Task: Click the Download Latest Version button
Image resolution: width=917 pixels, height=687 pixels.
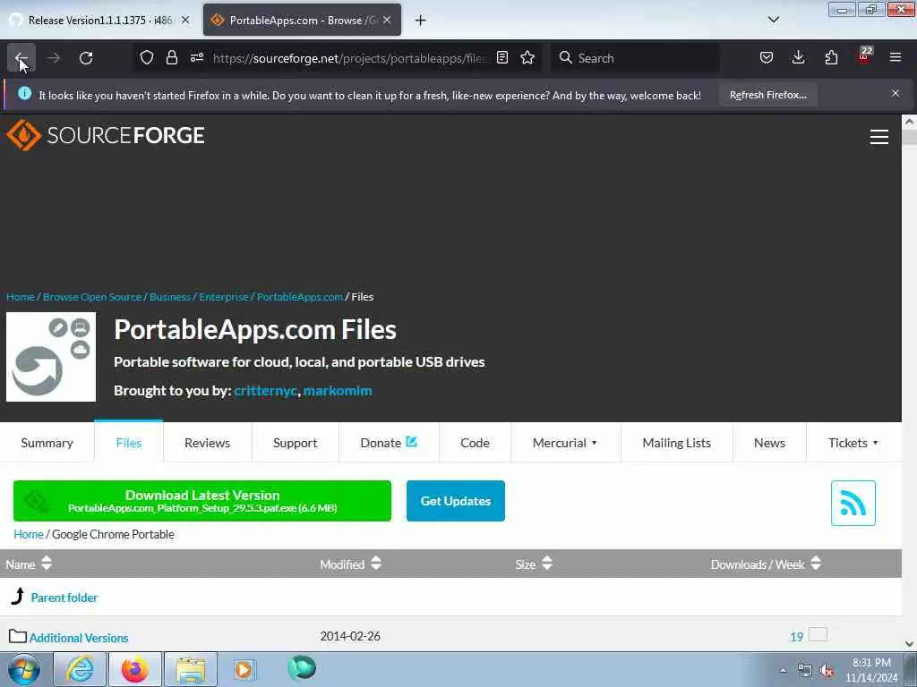Action: point(202,501)
